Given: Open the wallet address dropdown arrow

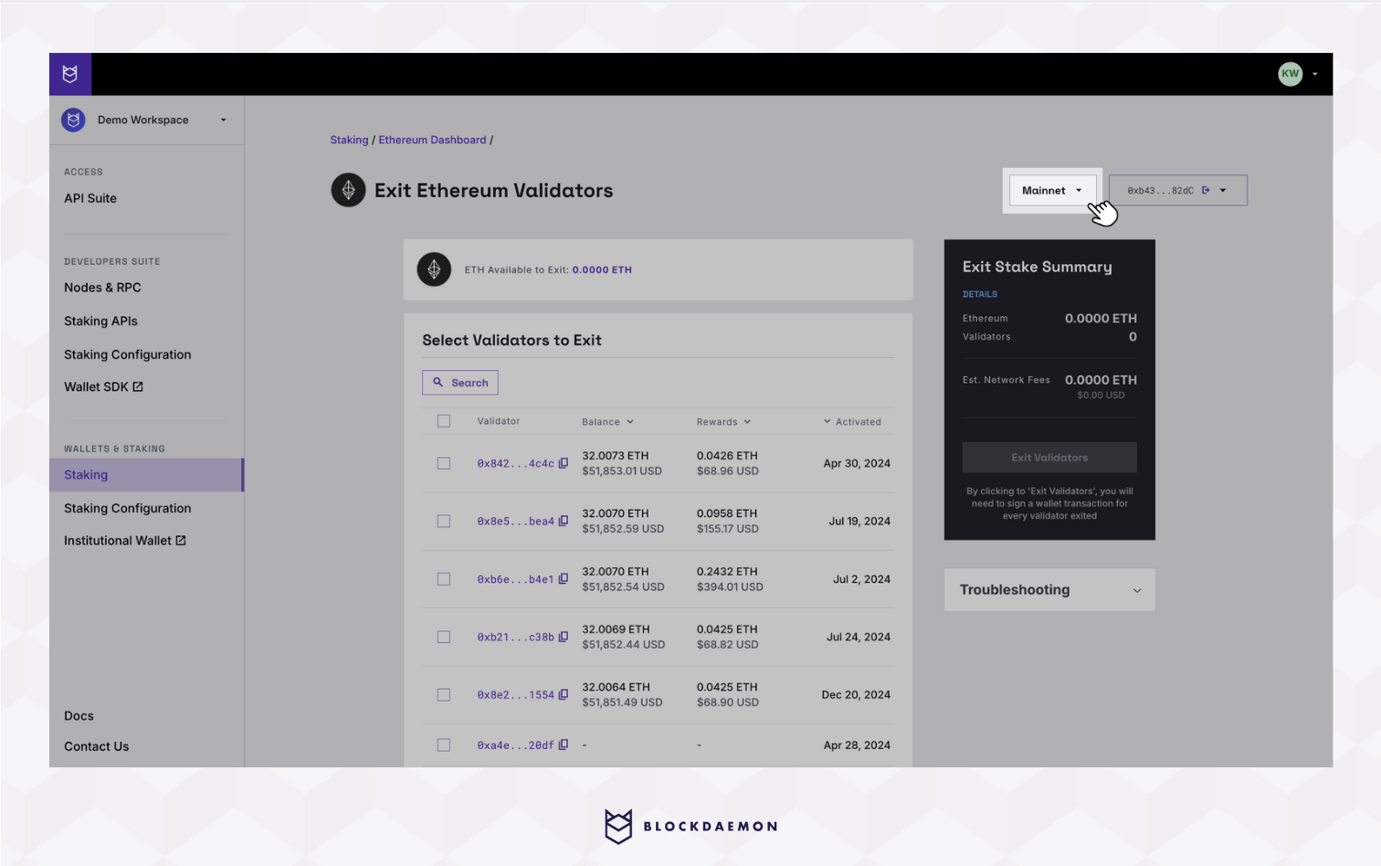Looking at the screenshot, I should pyautogui.click(x=1223, y=190).
